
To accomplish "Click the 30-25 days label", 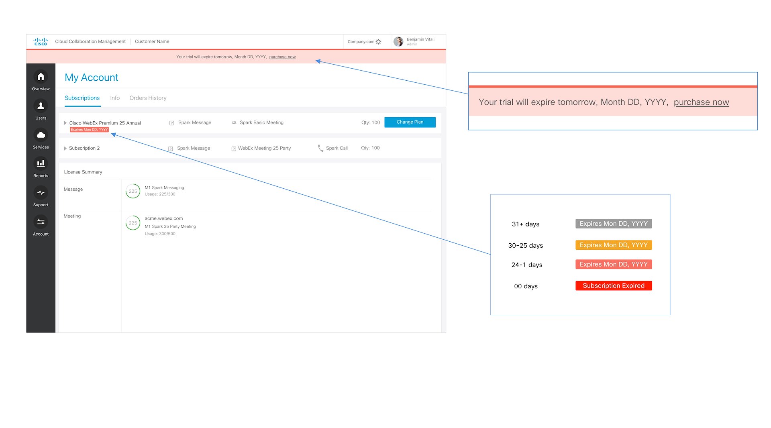I will click(526, 245).
